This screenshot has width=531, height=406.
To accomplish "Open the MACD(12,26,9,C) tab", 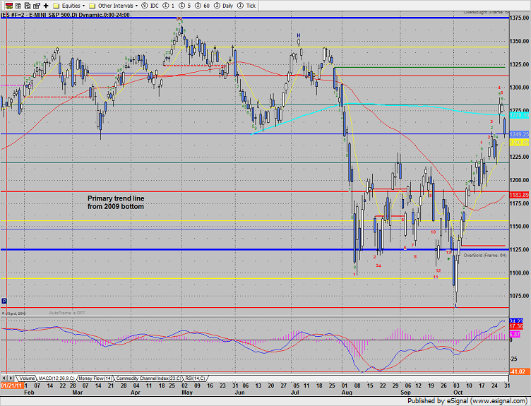I will [x=56, y=378].
